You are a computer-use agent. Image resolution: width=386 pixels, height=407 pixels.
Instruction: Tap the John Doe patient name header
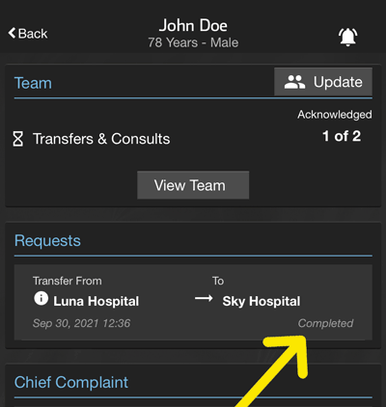point(193,26)
